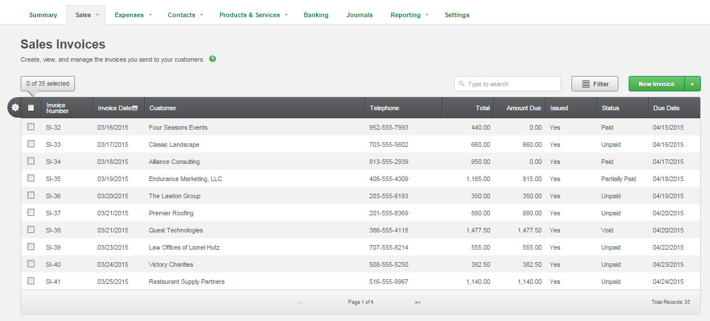The height and width of the screenshot is (321, 710).
Task: Click the magnifier icon in search box
Action: pos(462,84)
